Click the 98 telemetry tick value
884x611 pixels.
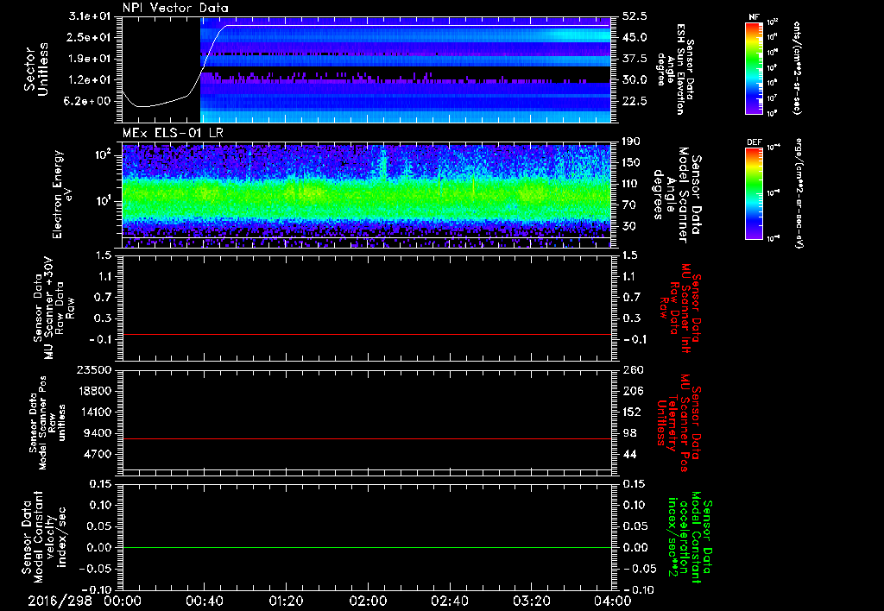pos(629,433)
